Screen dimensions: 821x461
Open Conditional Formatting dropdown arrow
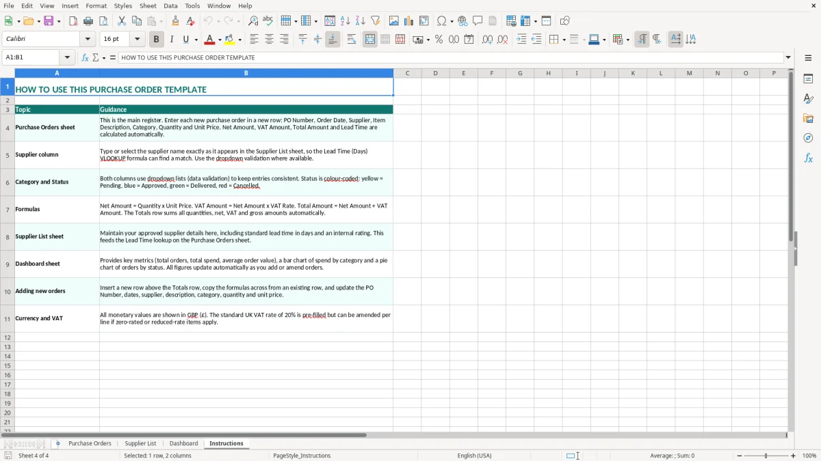(x=627, y=40)
